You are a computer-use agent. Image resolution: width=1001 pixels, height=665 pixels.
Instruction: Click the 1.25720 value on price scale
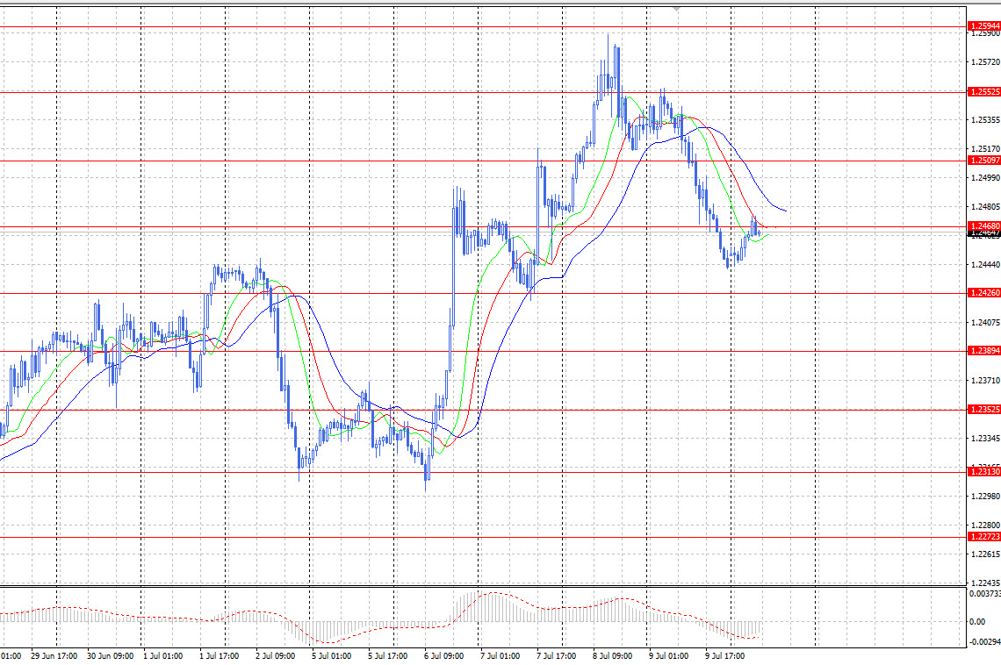pyautogui.click(x=985, y=61)
